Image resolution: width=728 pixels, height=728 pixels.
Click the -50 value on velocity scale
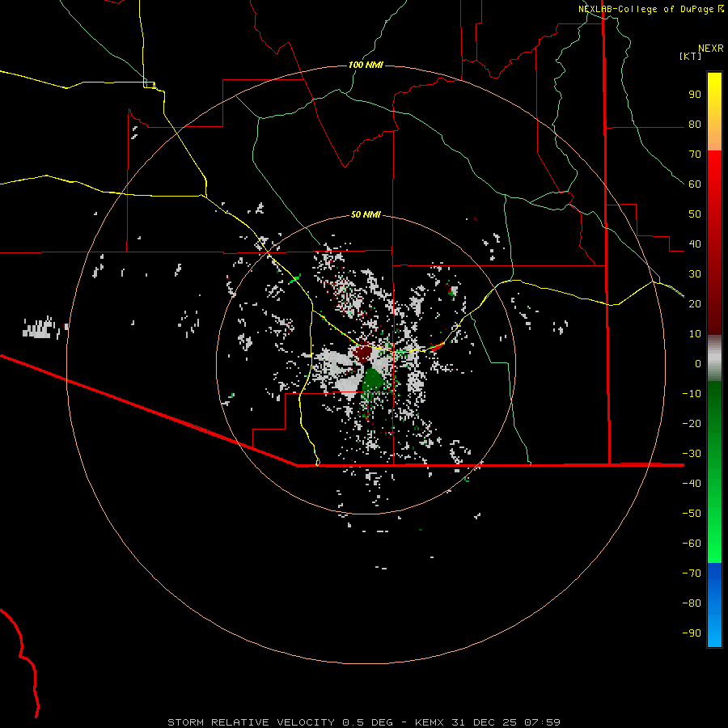point(692,513)
